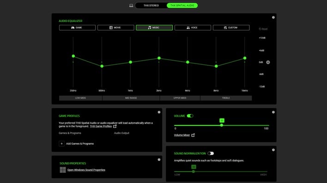Click the Games & Programs column header
Viewport: 327px width, 183px height.
70,133
